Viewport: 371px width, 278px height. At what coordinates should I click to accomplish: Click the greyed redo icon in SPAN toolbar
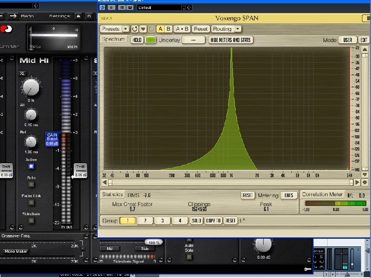point(152,29)
